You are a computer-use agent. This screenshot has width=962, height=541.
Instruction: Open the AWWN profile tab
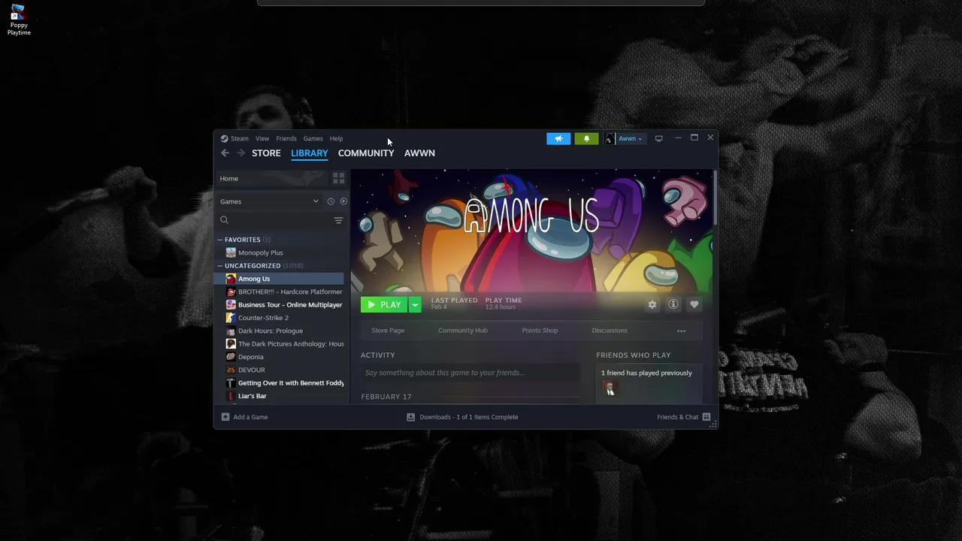click(x=419, y=153)
